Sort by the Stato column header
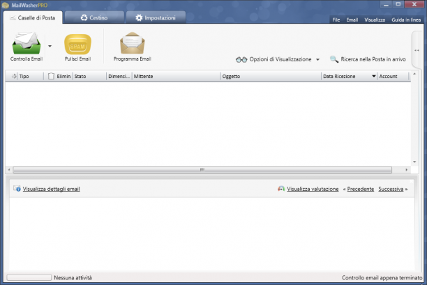The height and width of the screenshot is (285, 427). click(89, 77)
